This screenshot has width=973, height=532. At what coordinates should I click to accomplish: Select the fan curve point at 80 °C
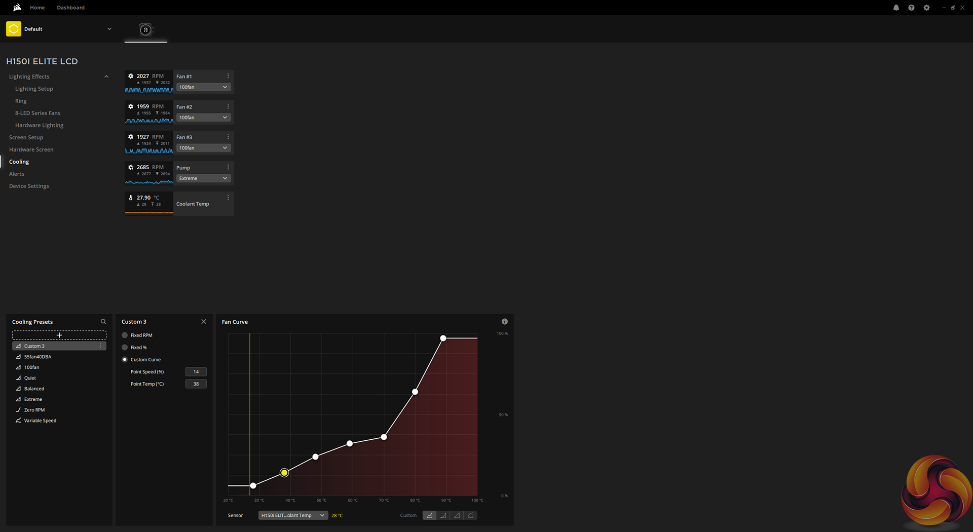(415, 392)
